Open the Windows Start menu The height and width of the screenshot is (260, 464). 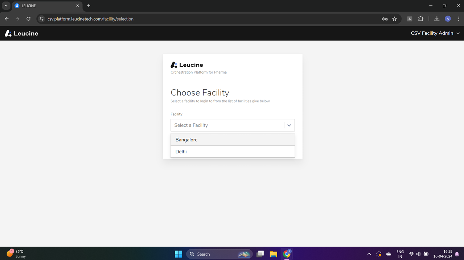pos(178,254)
